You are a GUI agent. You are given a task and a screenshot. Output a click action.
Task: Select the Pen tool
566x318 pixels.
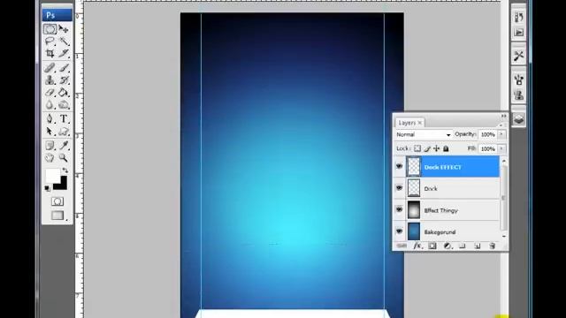[50, 118]
